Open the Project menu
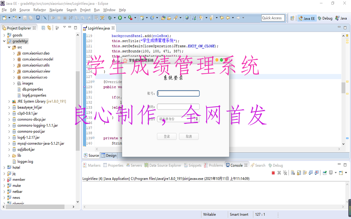The height and width of the screenshot is (219, 351). click(x=85, y=10)
